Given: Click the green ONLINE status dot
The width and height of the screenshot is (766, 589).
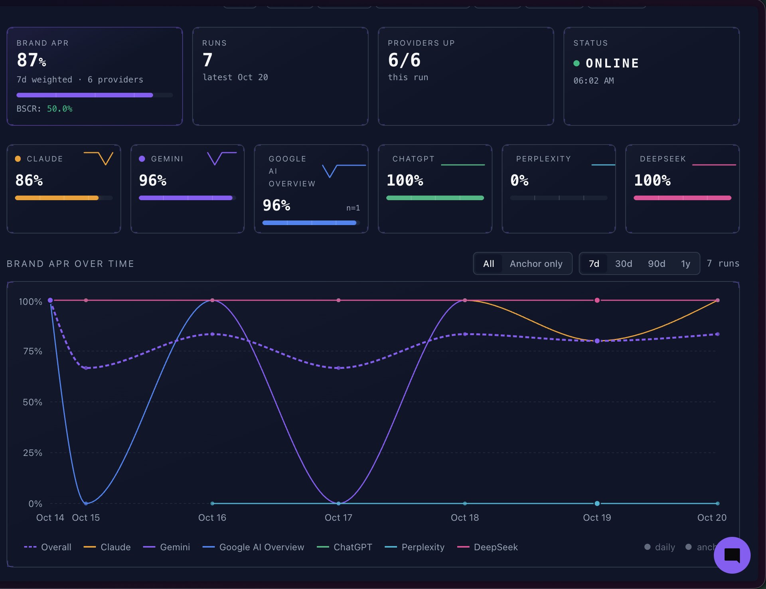Looking at the screenshot, I should (576, 63).
